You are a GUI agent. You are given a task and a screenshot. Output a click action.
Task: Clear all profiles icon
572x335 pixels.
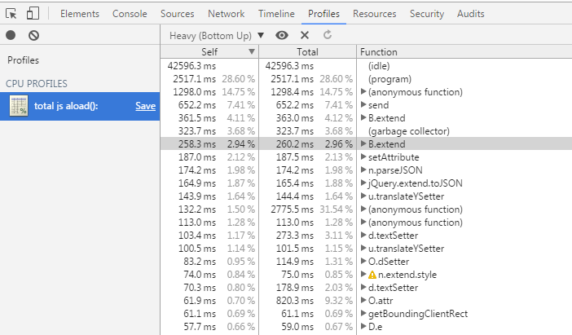tap(33, 35)
